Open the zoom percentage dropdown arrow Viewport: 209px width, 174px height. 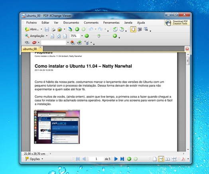coord(82,36)
